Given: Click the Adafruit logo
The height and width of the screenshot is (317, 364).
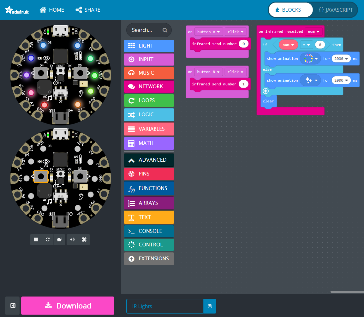Looking at the screenshot, I should tap(17, 10).
